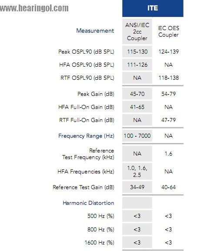This screenshot has width=204, height=251.
Task: Select the IEC OES Coupler heading
Action: point(168,31)
